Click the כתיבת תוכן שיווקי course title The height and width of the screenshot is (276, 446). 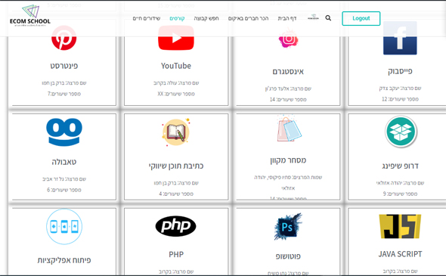tap(176, 166)
